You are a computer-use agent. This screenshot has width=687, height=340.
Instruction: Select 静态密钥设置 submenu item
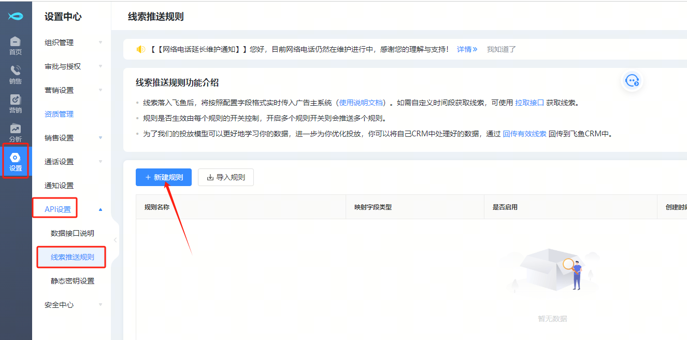(73, 281)
